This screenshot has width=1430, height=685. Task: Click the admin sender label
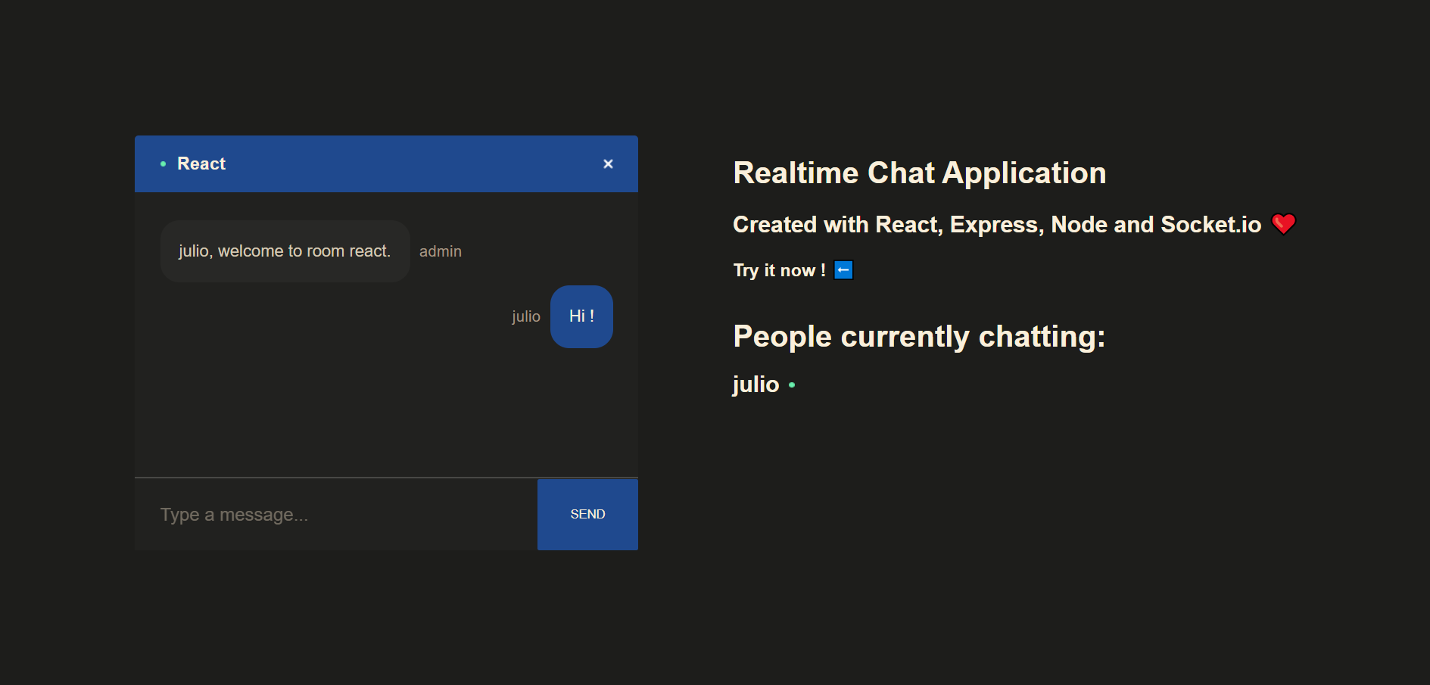pyautogui.click(x=441, y=251)
